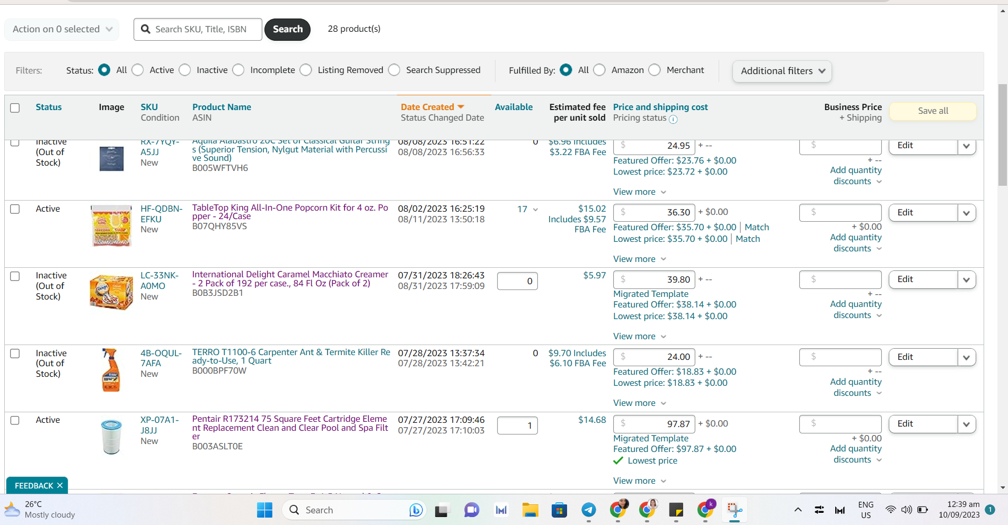
Task: Click the Date Created sort arrow icon
Action: 461,107
